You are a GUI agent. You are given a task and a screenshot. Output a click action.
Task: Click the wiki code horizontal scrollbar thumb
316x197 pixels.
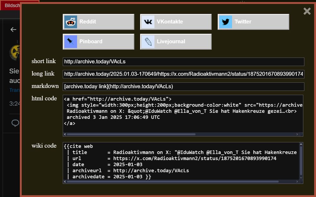pos(173,182)
